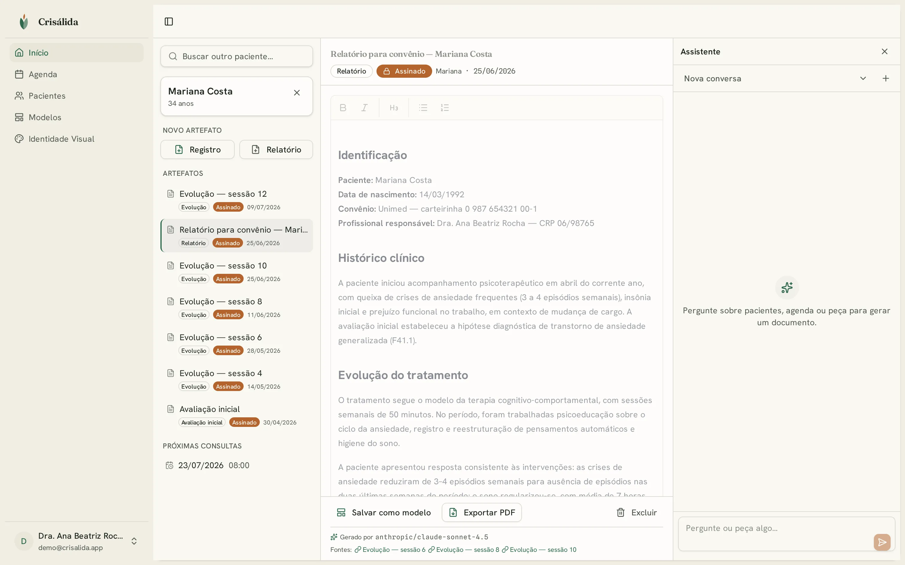Send the assistant message with arrow button
This screenshot has height=565, width=905.
click(x=882, y=542)
